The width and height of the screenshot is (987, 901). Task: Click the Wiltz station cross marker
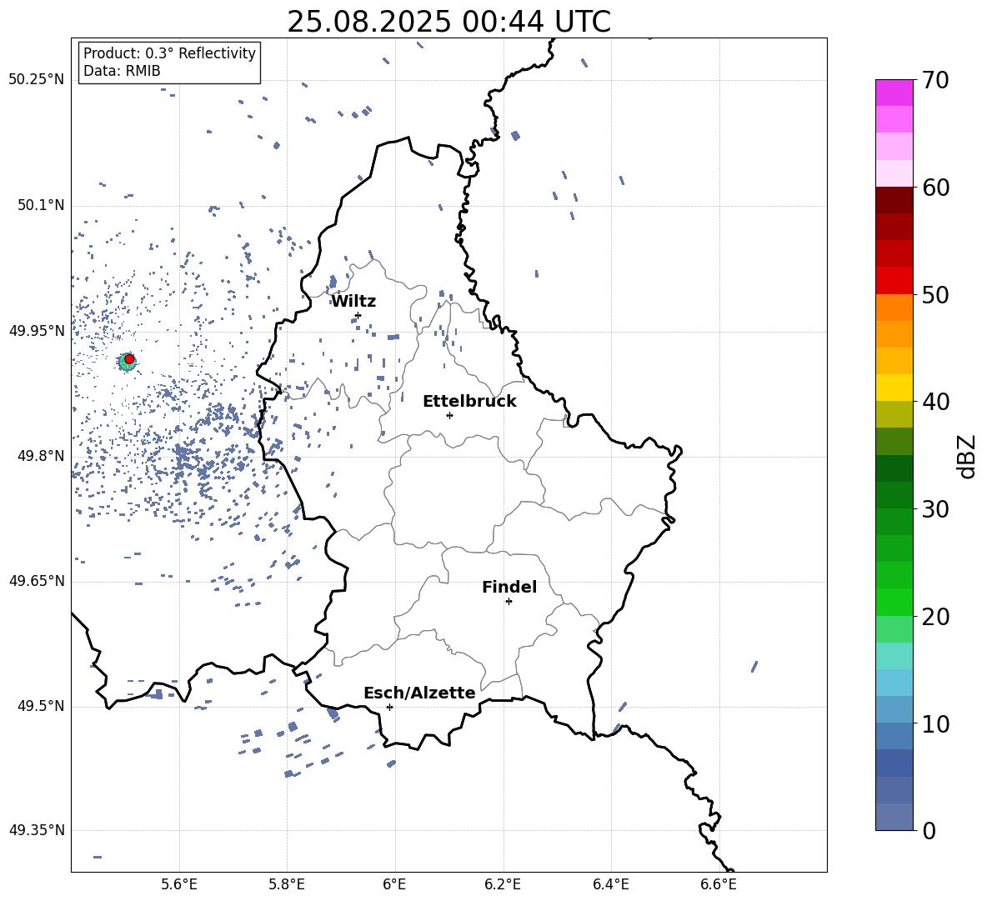pos(358,315)
